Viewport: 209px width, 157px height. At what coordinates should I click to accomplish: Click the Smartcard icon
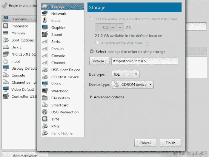pyautogui.click(x=45, y=105)
